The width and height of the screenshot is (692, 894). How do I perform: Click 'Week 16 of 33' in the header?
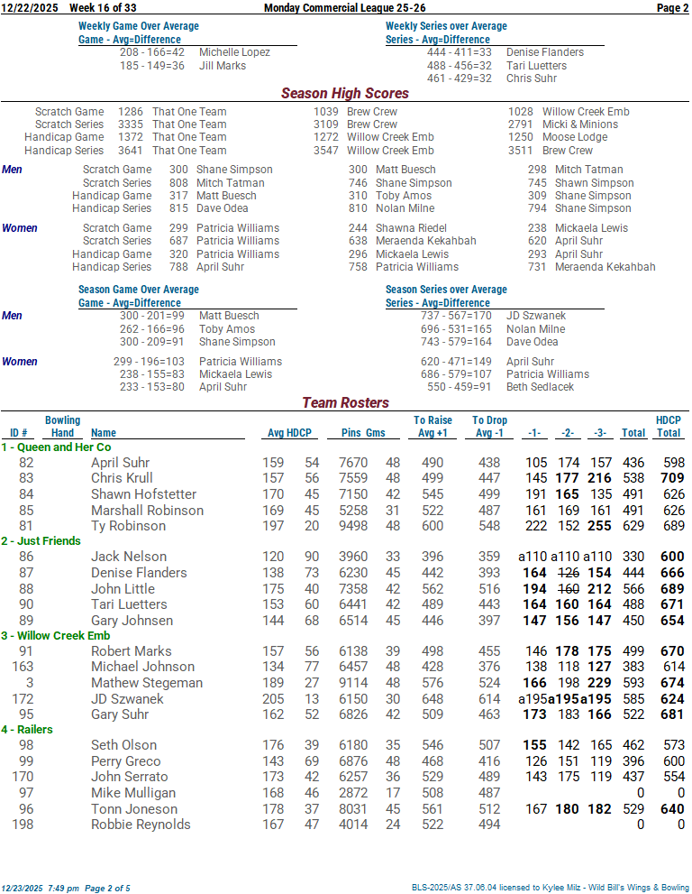[x=103, y=8]
